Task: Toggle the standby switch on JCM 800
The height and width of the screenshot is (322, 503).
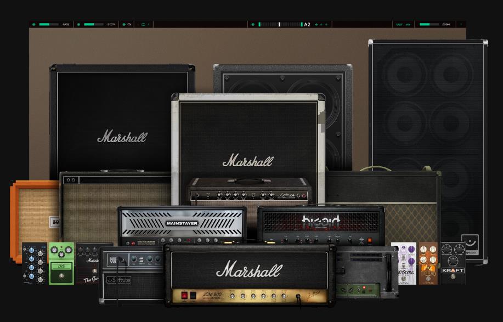Action: tap(193, 296)
